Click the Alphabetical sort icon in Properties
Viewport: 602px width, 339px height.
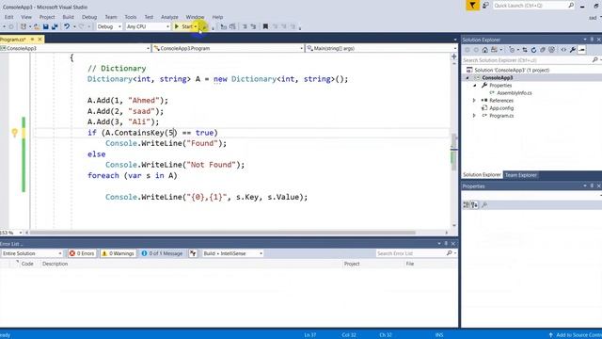click(474, 205)
